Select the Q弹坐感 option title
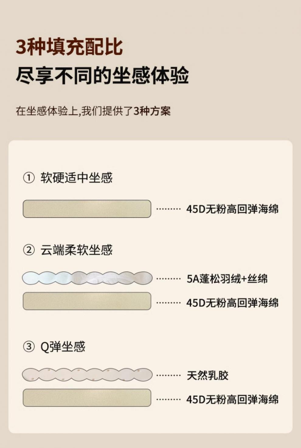 pos(63,346)
